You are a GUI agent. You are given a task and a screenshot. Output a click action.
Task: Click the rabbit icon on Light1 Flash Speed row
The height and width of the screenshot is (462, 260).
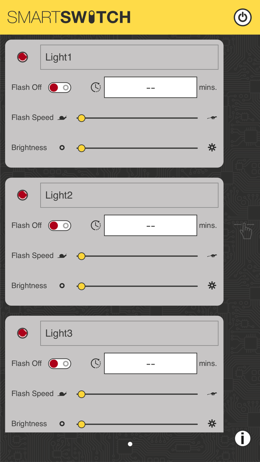(212, 117)
